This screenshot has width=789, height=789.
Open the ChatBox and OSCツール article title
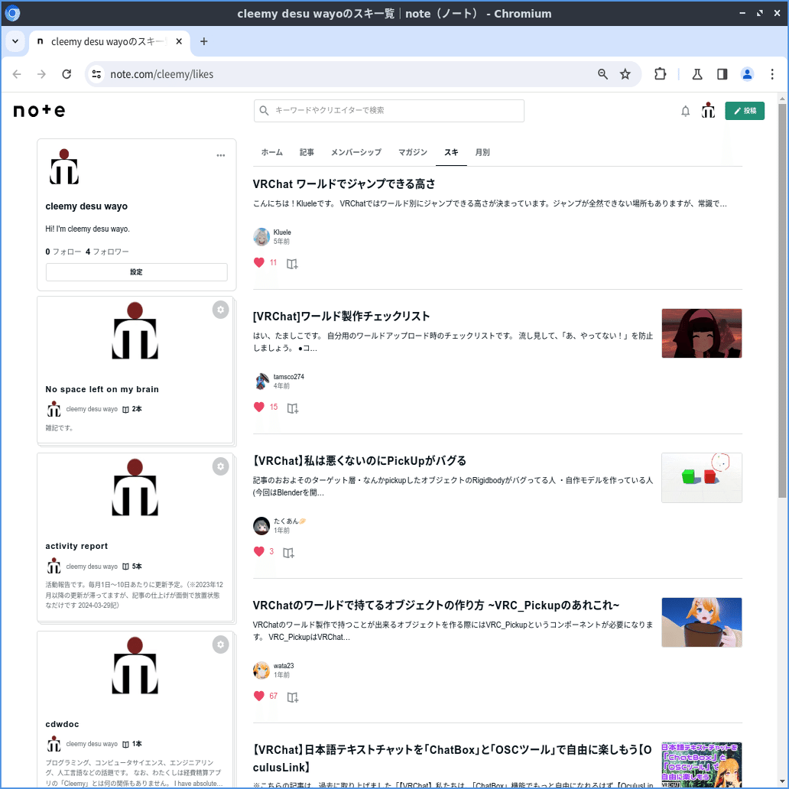(453, 758)
